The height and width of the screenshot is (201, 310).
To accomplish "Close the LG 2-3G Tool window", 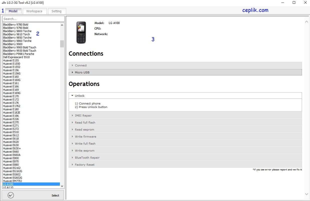I will tap(305, 3).
